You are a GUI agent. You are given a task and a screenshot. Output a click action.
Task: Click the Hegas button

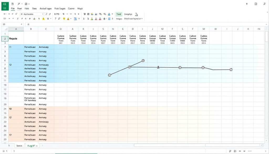[x=119, y=19]
